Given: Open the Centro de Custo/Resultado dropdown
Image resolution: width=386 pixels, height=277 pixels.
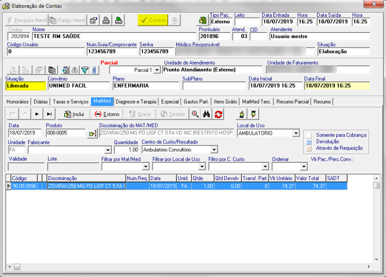Looking at the screenshot, I should pyautogui.click(x=214, y=149).
